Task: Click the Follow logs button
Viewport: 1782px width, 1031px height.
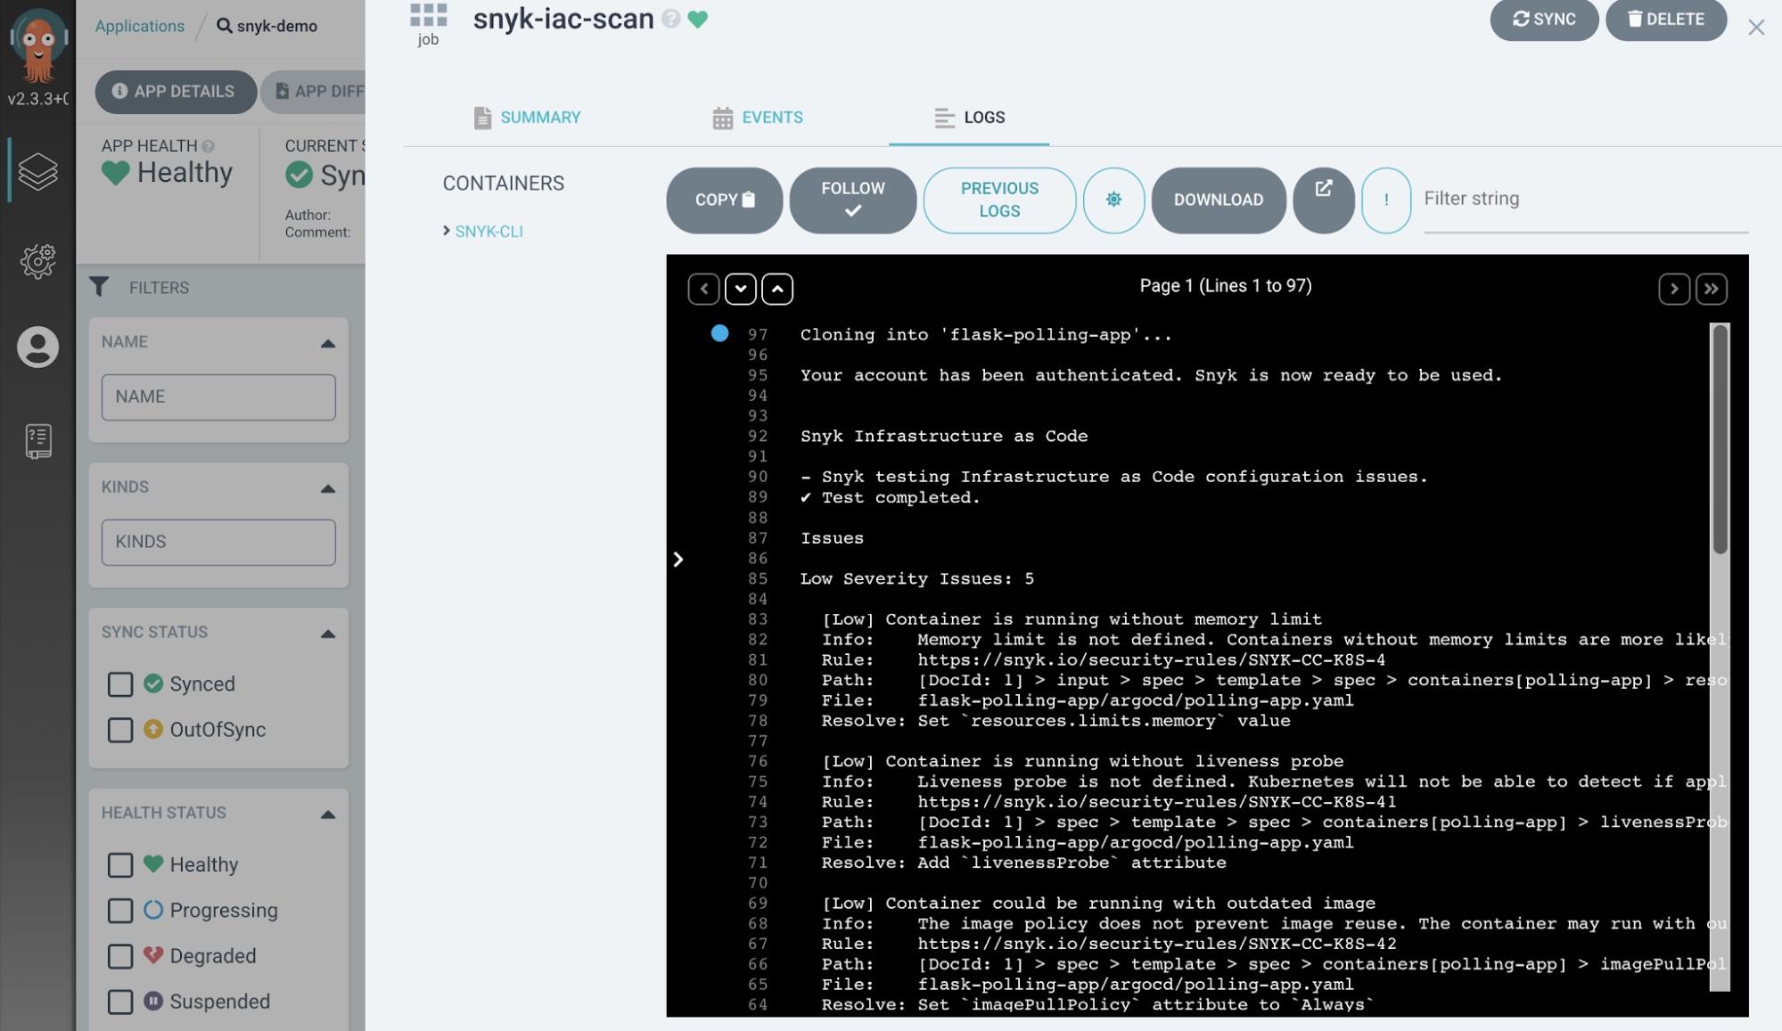Action: [x=851, y=200]
